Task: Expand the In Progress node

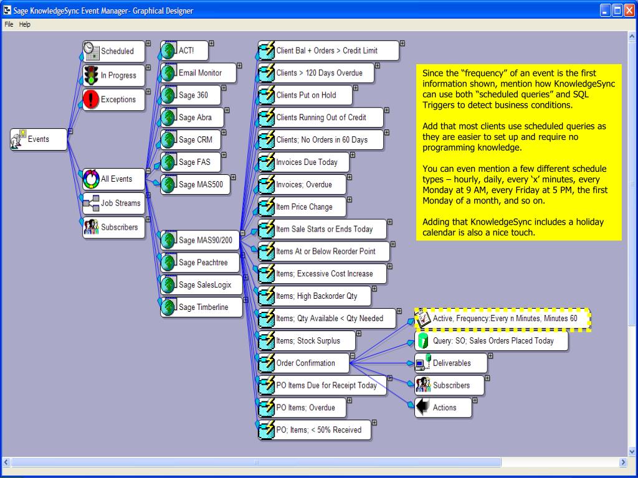Action: click(148, 67)
